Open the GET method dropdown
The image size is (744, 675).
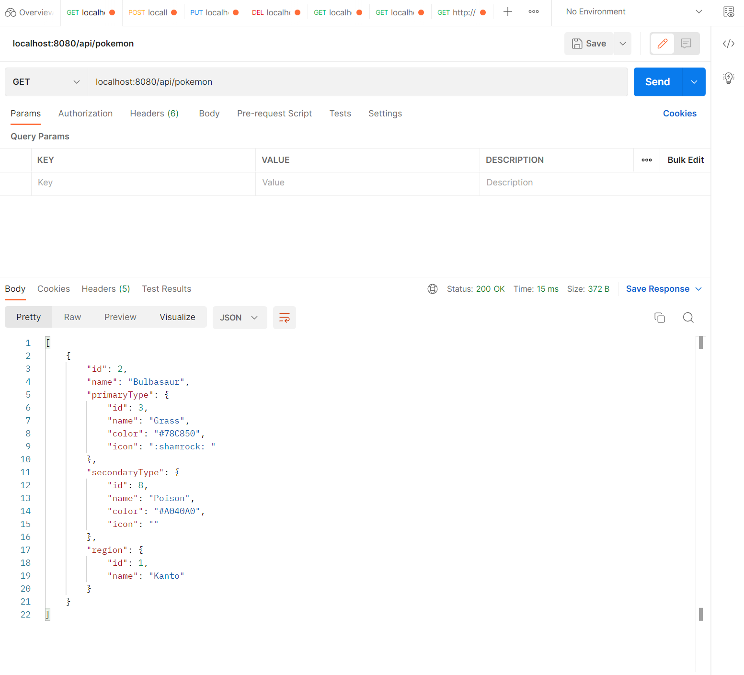[x=46, y=82]
